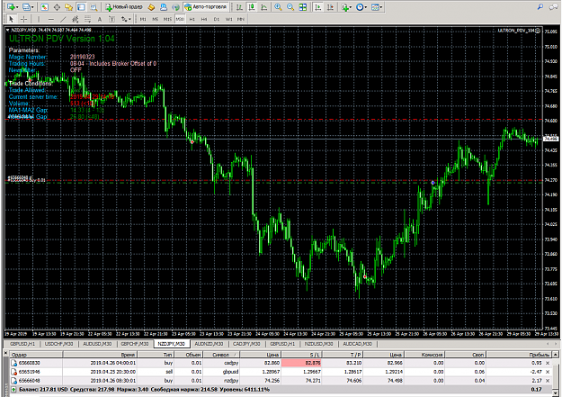Open the NZDJPY chart title dropdown triangle

8,30
